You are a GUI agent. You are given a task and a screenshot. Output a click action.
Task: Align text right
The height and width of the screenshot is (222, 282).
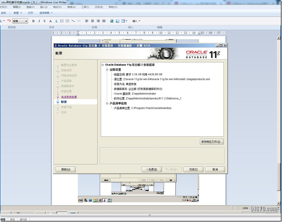coord(98,21)
